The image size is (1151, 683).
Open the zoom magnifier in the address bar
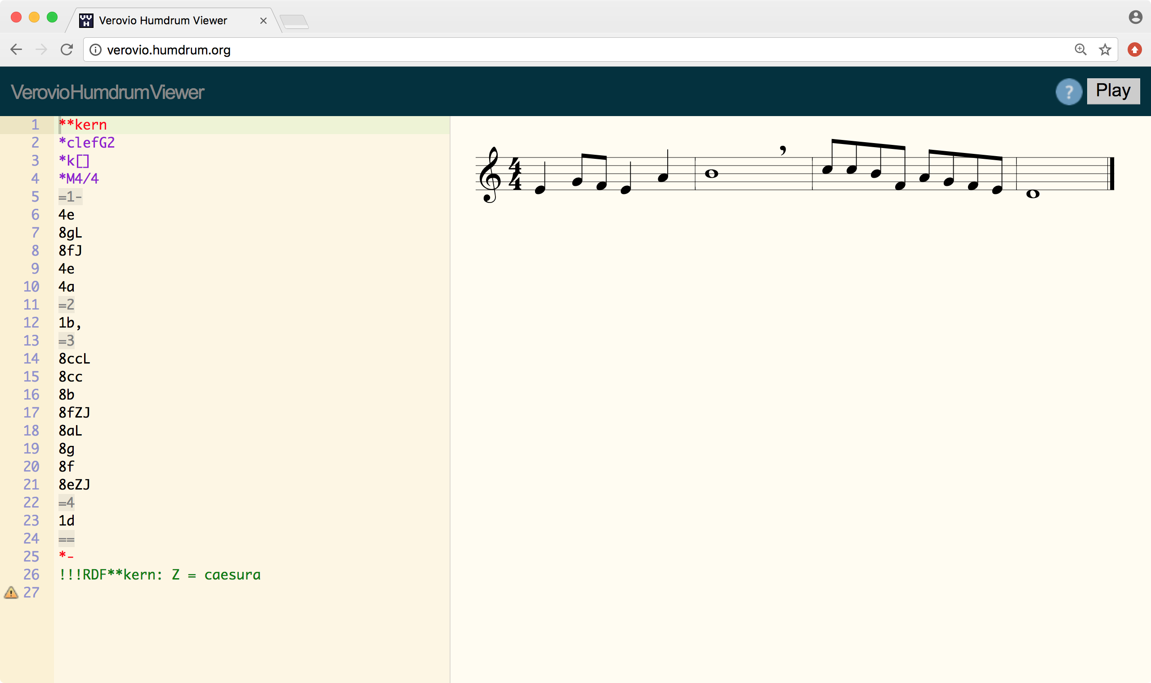coord(1081,49)
